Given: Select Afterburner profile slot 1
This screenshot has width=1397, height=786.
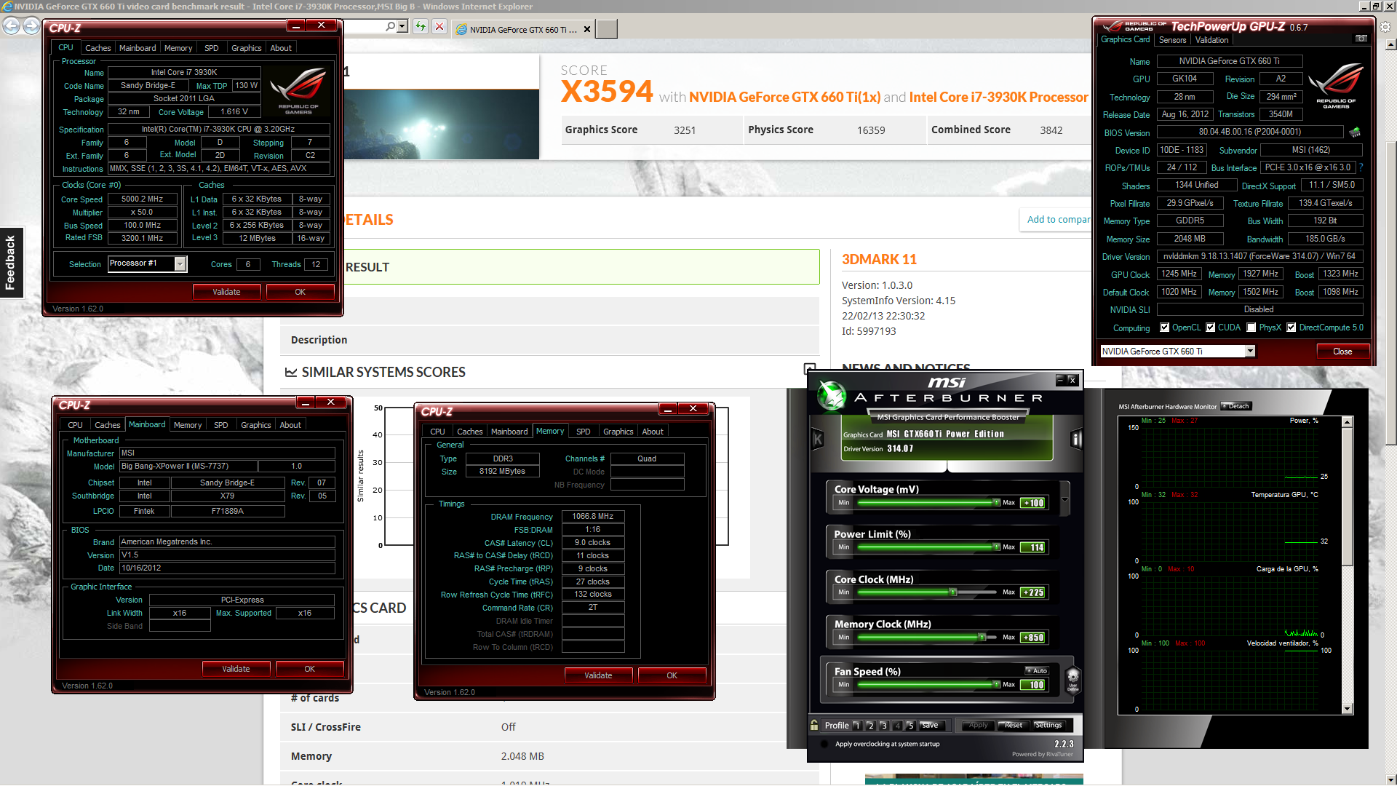Looking at the screenshot, I should click(857, 726).
